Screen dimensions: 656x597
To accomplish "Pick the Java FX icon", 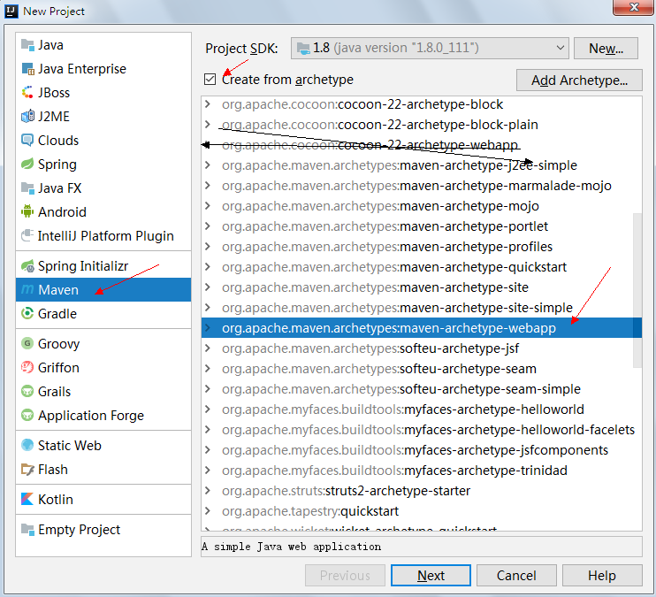I will (x=27, y=188).
